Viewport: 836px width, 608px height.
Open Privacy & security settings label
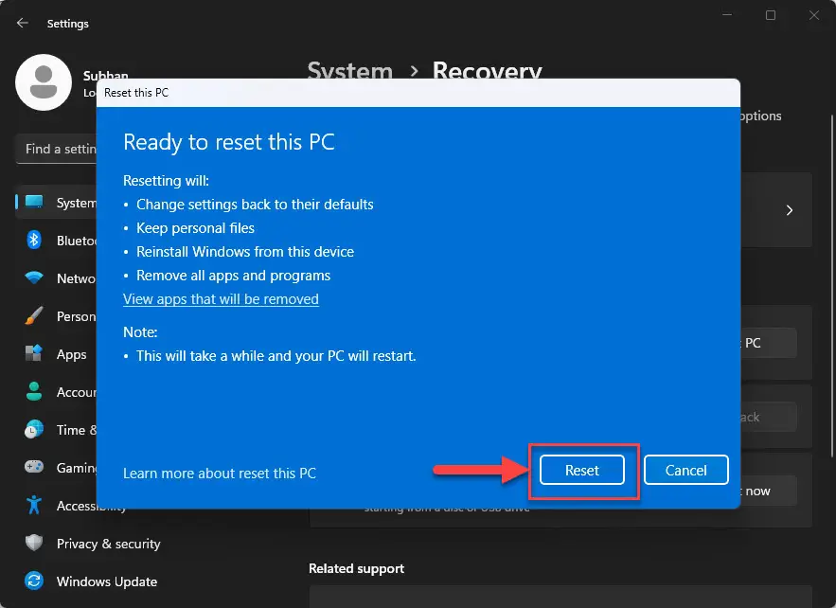108,544
